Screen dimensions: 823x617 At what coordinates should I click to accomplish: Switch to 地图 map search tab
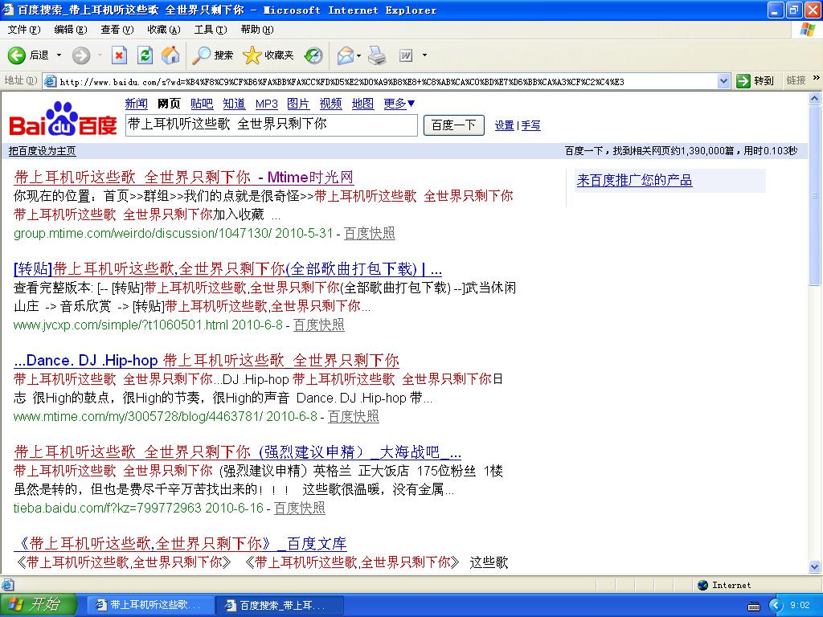[362, 104]
